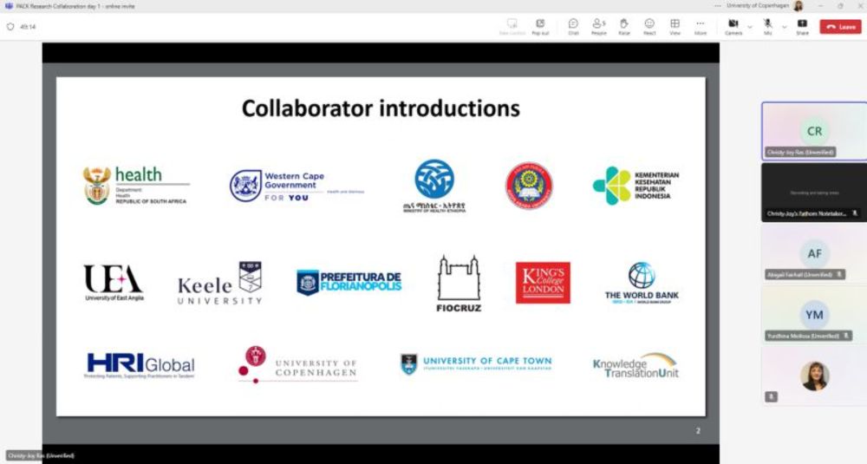
Task: Click the shield icon beside the timer
Action: click(10, 27)
